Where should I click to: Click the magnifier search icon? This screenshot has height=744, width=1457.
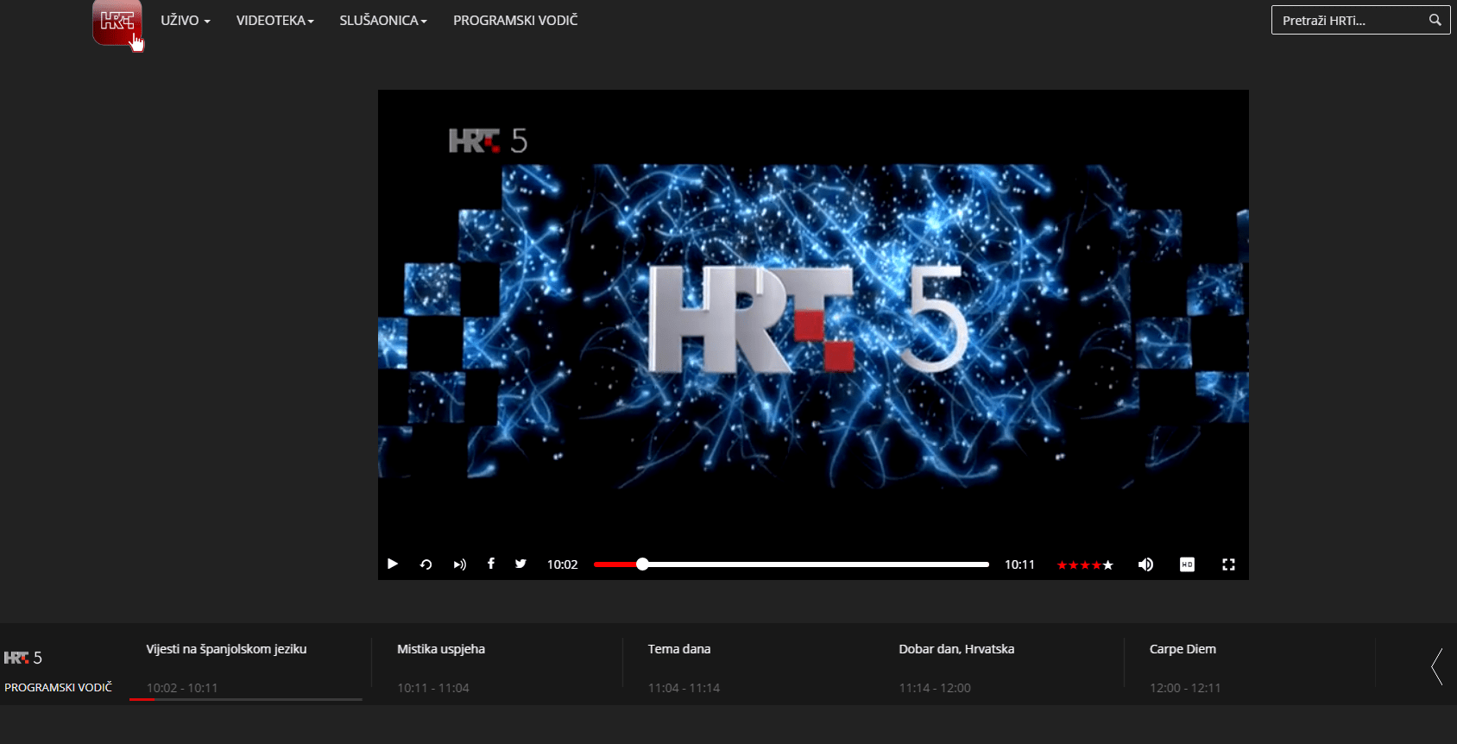(1435, 20)
